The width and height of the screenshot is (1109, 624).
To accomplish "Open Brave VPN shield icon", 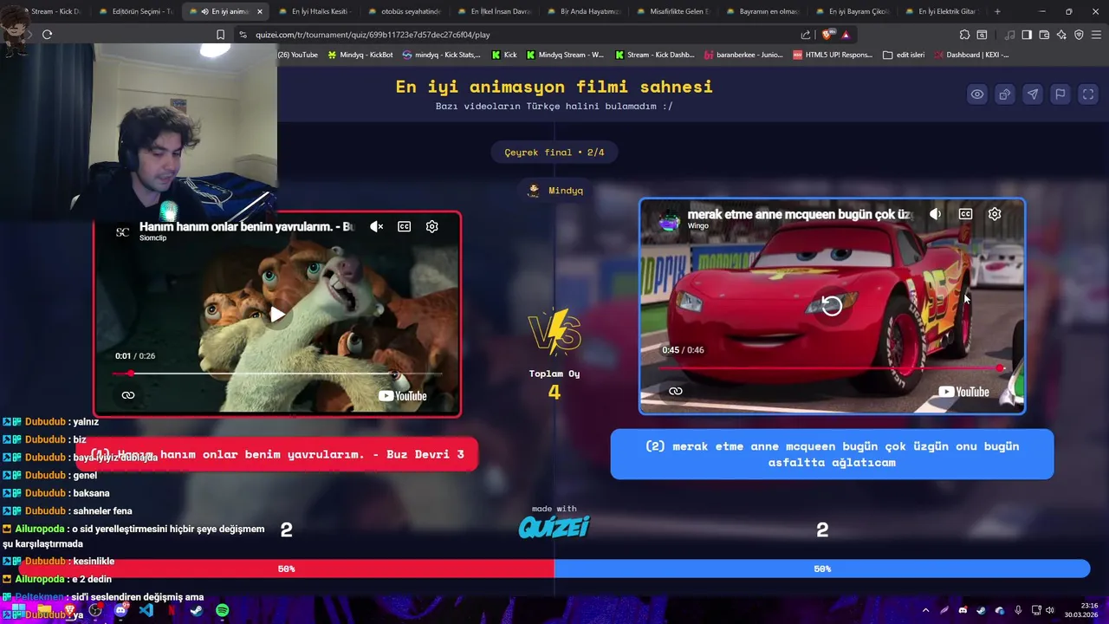I will click(1079, 35).
